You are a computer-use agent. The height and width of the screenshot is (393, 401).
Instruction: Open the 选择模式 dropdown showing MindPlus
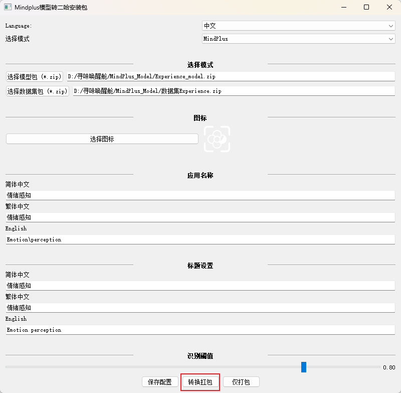(x=298, y=39)
